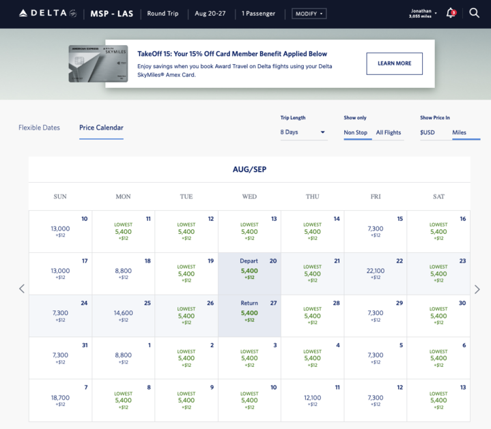Image resolution: width=491 pixels, height=429 pixels.
Task: Show only Non Stop flights
Action: pyautogui.click(x=355, y=132)
